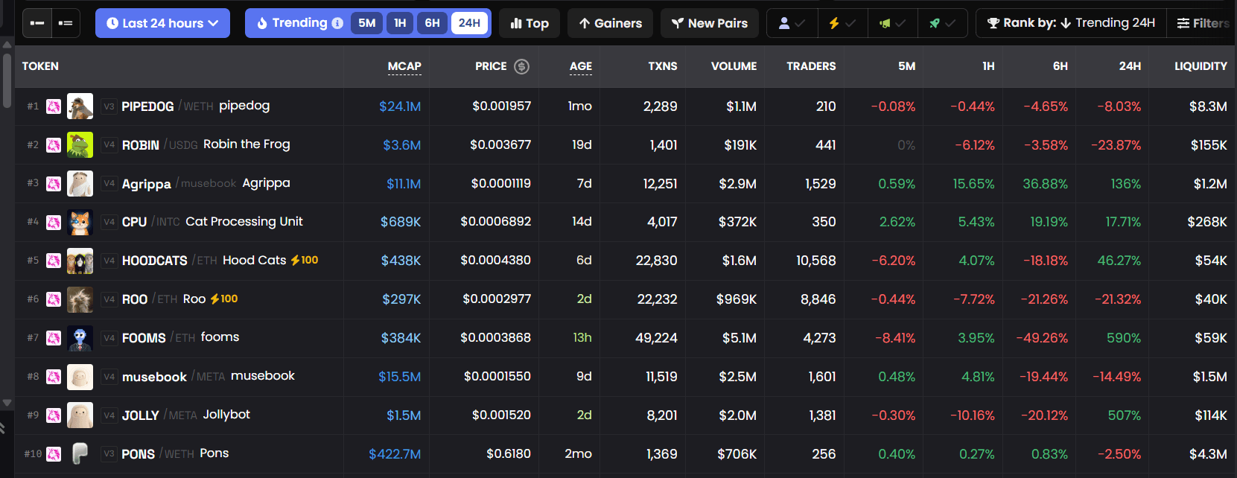This screenshot has width=1237, height=478.
Task: Sort by the AGE column header
Action: [x=581, y=66]
